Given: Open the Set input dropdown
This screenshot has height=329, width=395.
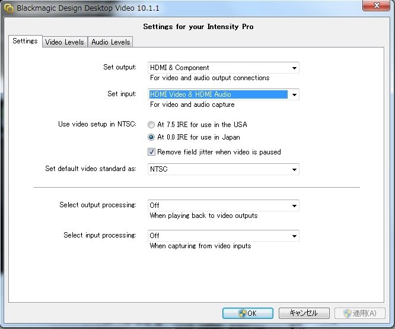Looking at the screenshot, I should coord(224,94).
